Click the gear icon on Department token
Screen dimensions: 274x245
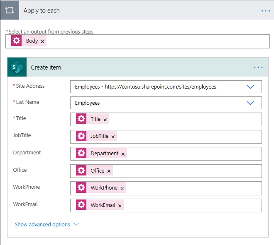[81, 153]
